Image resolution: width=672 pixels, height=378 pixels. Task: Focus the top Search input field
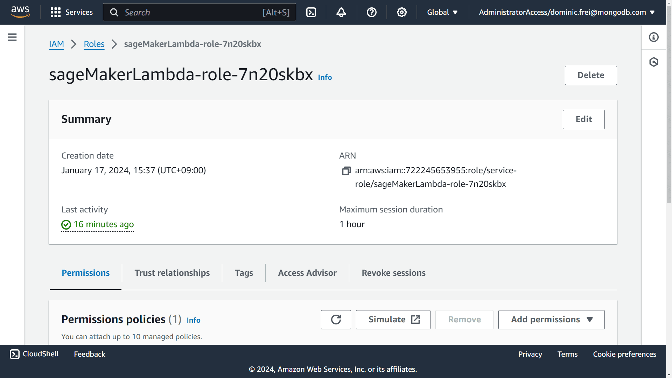pos(199,12)
